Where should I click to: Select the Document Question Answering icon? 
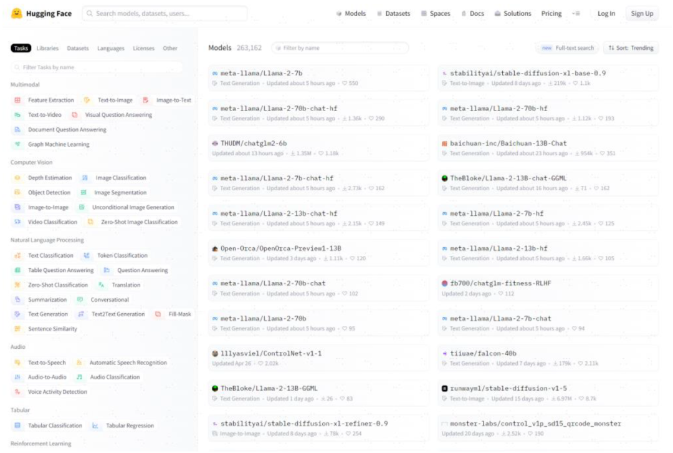(17, 129)
